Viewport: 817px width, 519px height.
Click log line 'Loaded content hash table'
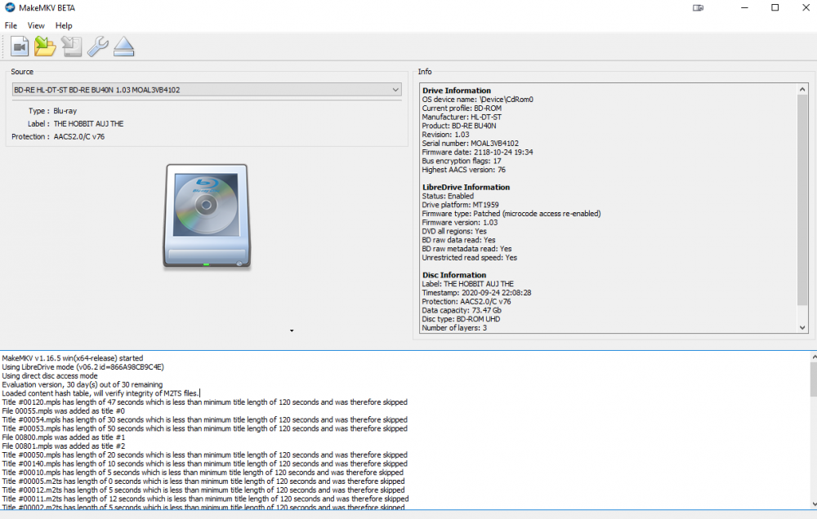point(100,393)
